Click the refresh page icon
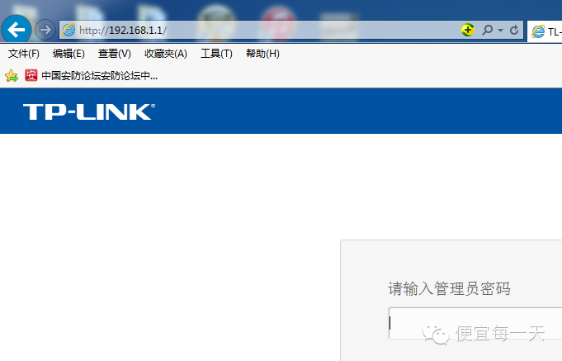The image size is (562, 361). coord(514,30)
